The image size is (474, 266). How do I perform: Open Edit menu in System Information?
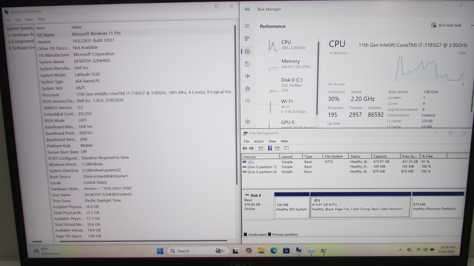click(x=18, y=20)
